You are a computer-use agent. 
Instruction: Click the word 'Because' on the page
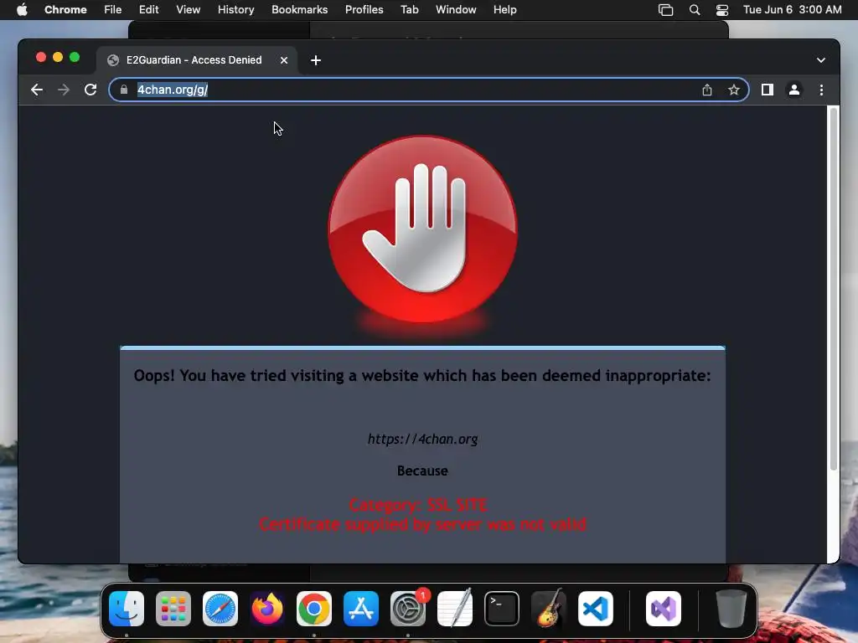pyautogui.click(x=422, y=471)
